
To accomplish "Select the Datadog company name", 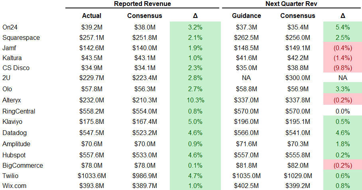I will coord(14,133).
